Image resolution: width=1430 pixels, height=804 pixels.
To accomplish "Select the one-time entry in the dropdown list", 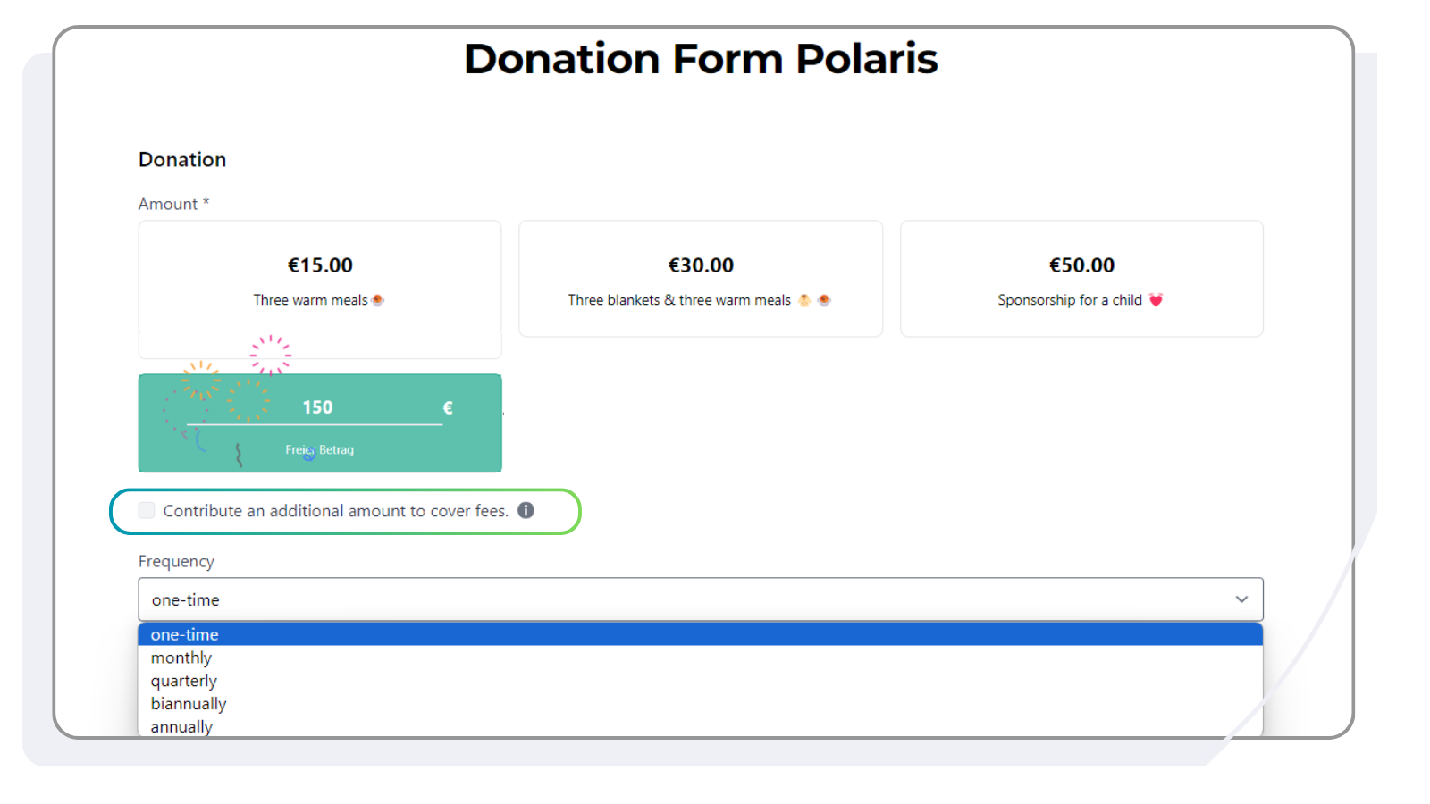I will [x=184, y=634].
